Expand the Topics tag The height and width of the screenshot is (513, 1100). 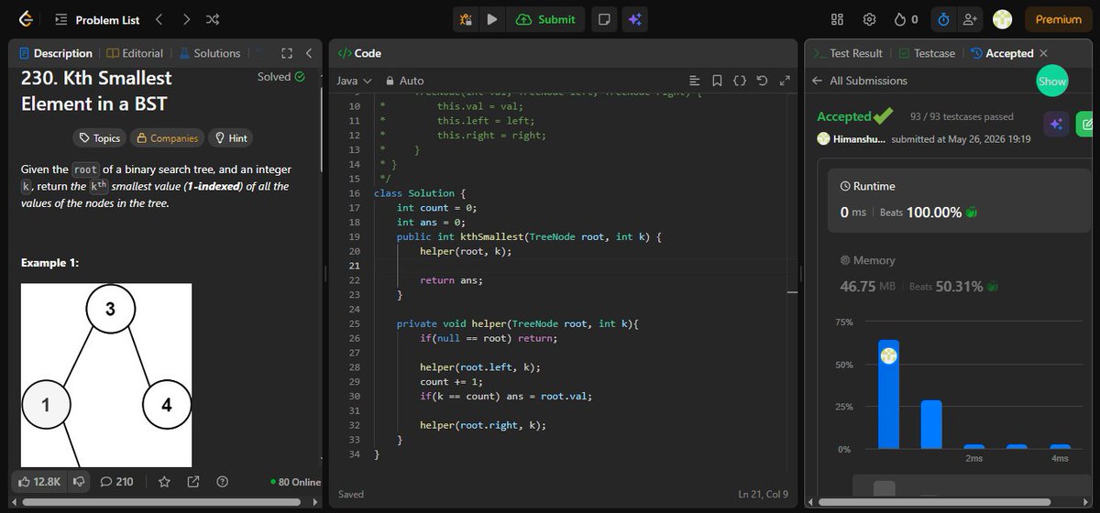click(x=100, y=138)
